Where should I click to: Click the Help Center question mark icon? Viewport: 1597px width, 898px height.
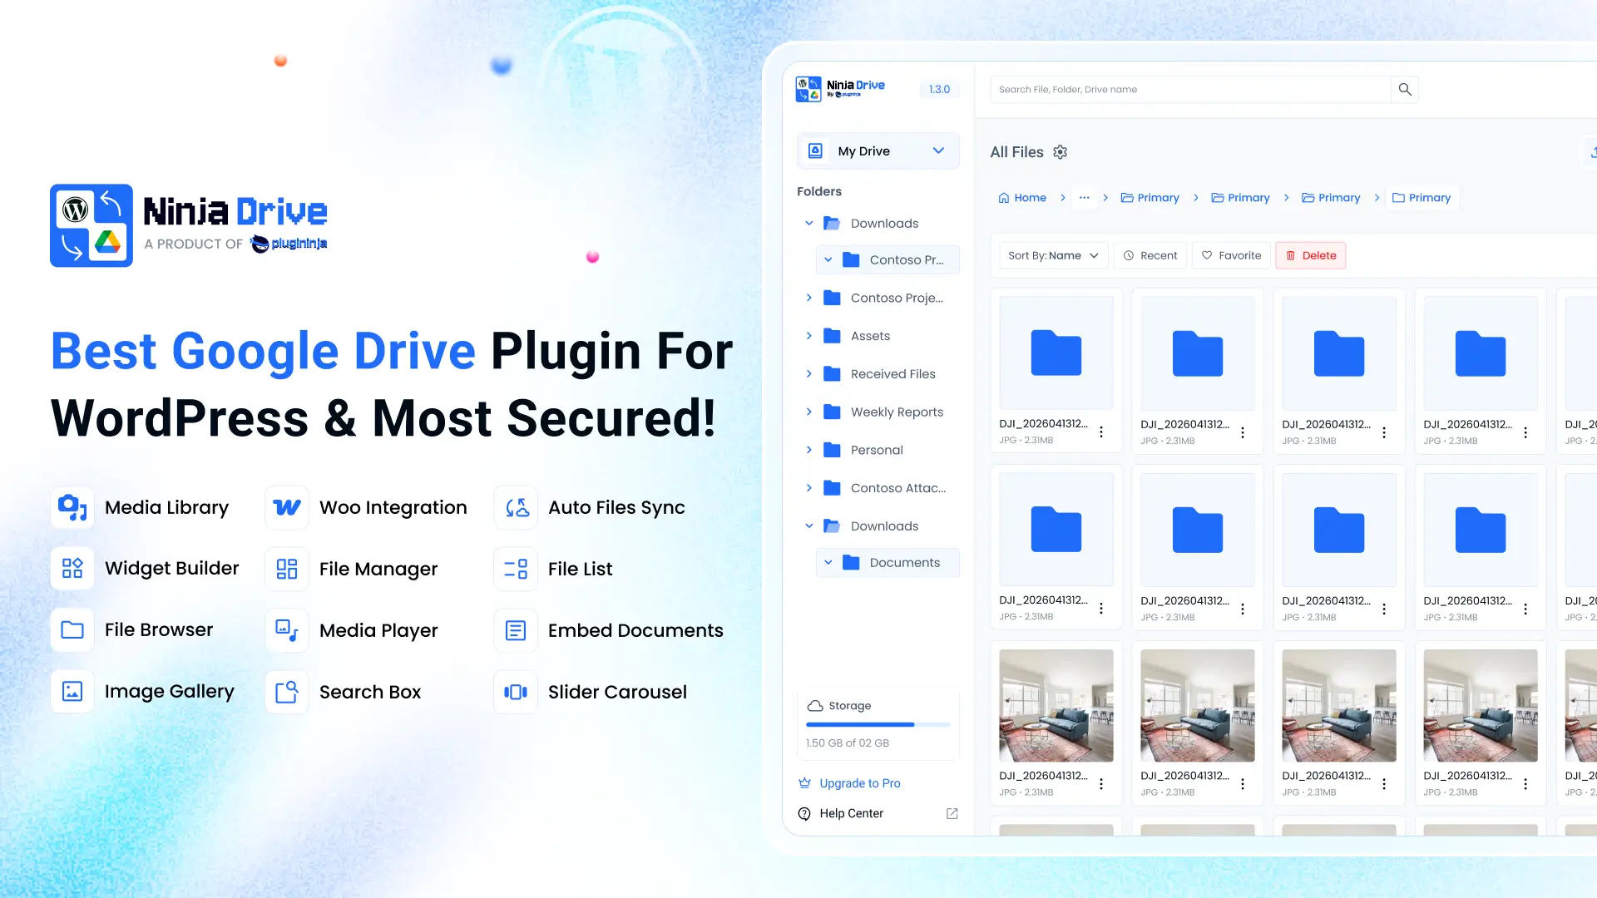pos(804,814)
